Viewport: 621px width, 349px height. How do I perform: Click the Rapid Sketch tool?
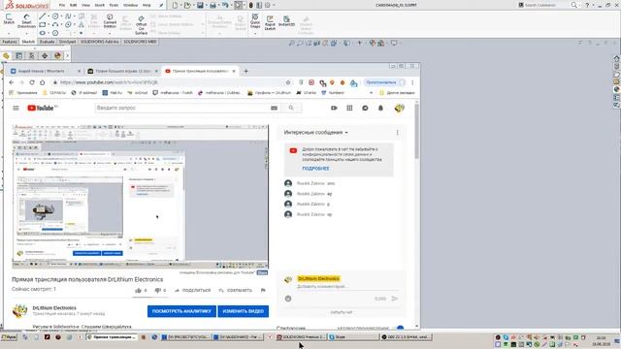270,22
